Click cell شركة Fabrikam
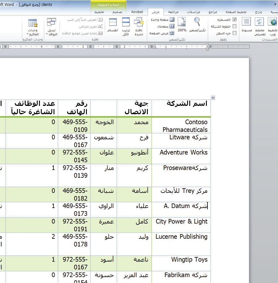Image resolution: width=278 pixels, height=283 pixels. pos(186,275)
